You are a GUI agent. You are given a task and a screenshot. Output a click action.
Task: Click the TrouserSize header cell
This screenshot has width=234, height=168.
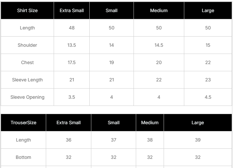pyautogui.click(x=23, y=123)
